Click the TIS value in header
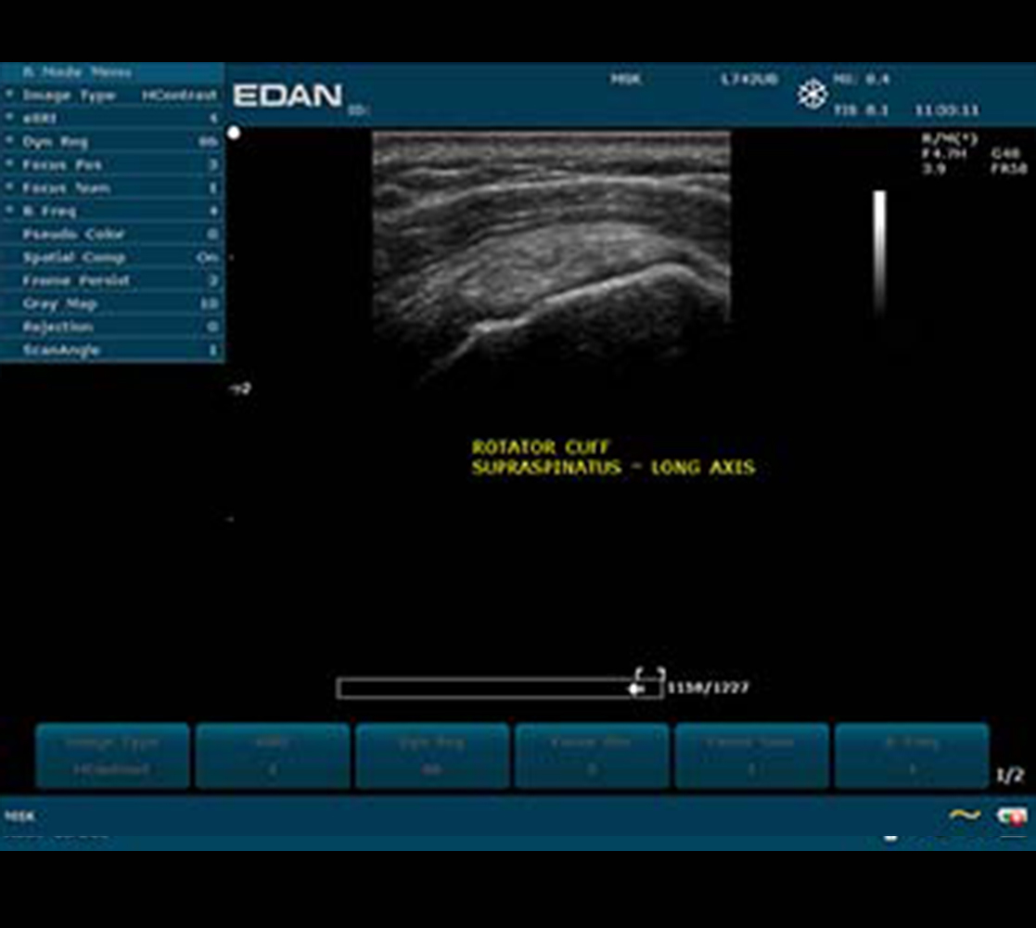 pos(861,110)
